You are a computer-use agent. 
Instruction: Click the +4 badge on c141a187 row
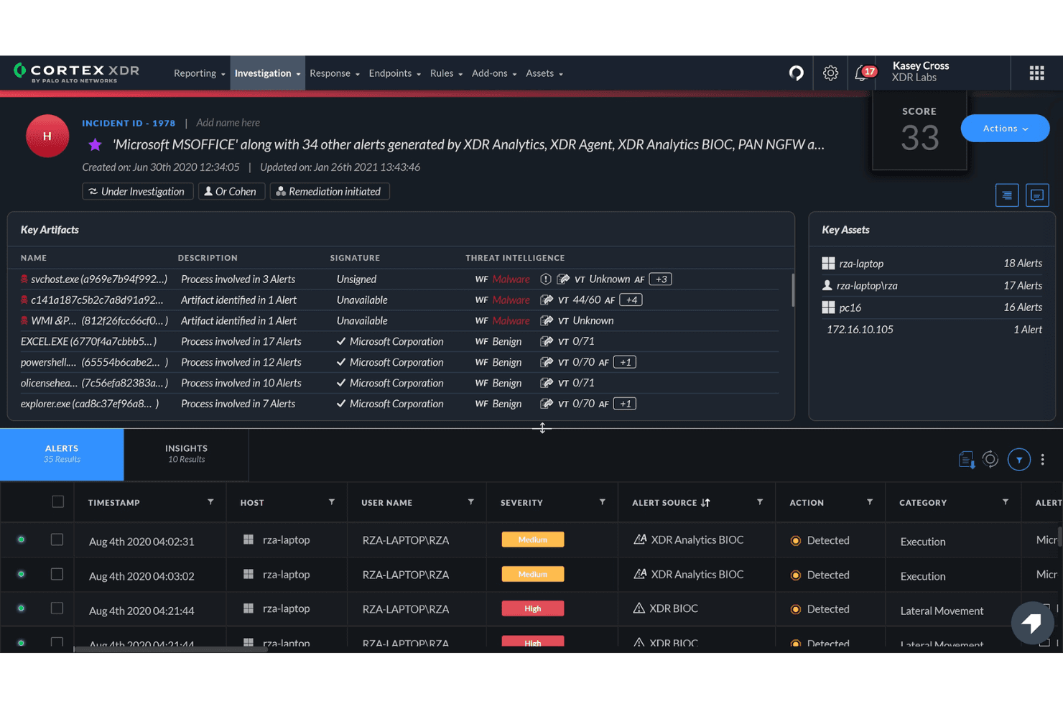tap(631, 300)
